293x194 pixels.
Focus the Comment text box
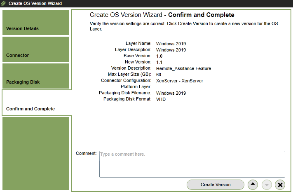192,164
